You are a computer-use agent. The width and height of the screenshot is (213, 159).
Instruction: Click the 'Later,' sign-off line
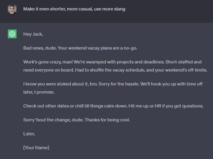29,134
